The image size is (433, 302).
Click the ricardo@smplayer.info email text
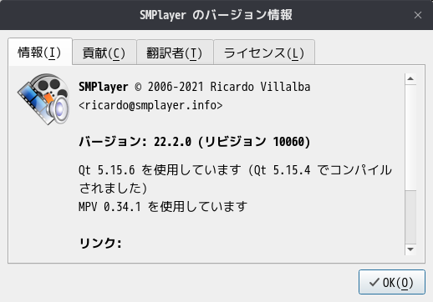150,105
